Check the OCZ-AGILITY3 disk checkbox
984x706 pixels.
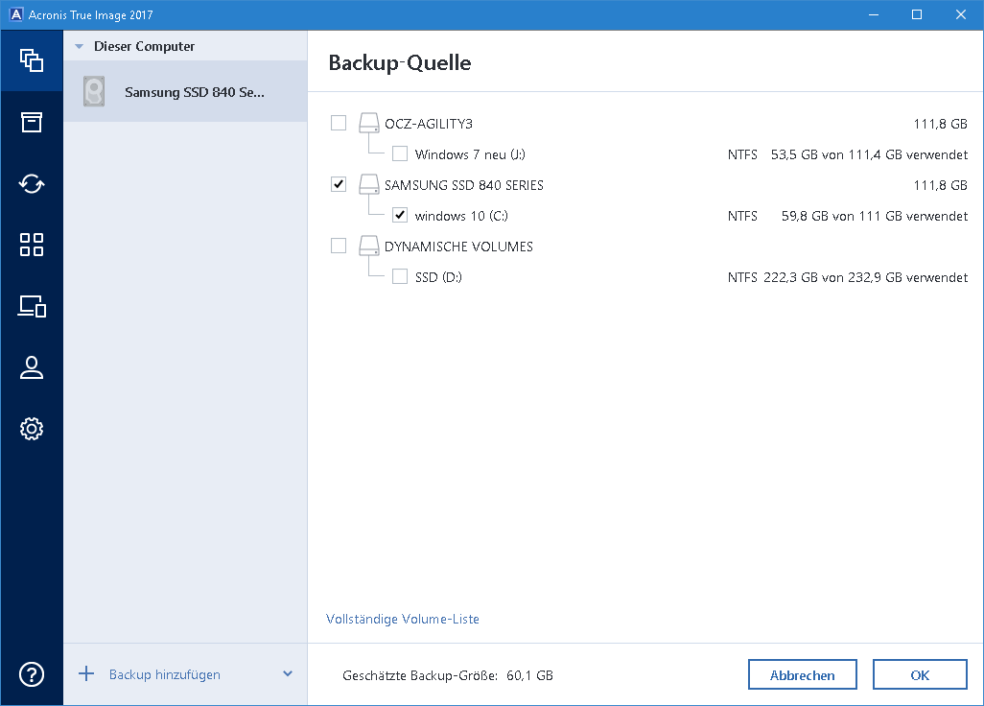tap(339, 123)
